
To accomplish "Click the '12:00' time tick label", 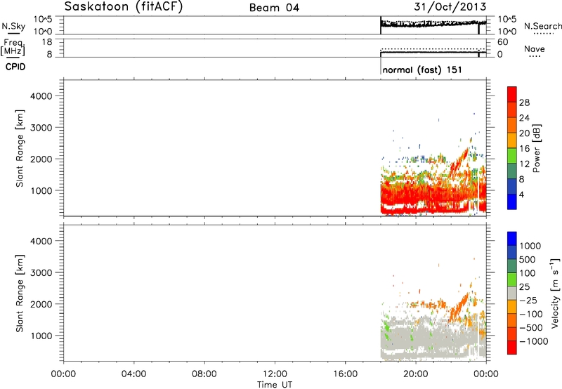I will 275,374.
